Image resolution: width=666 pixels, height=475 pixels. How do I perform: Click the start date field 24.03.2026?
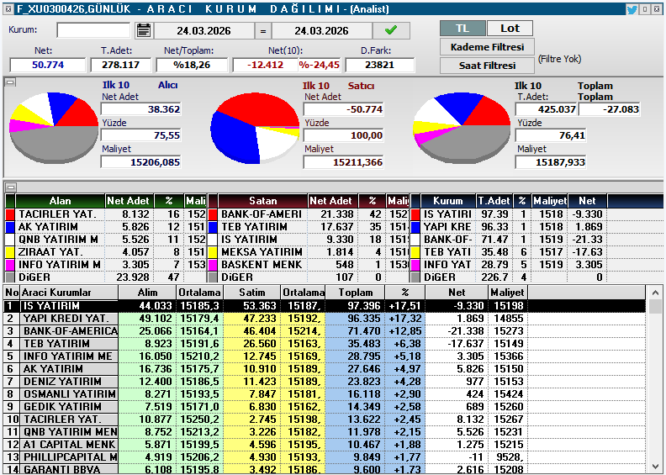203,30
